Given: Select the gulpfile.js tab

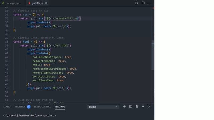Looking at the screenshot, I should click(37, 3).
